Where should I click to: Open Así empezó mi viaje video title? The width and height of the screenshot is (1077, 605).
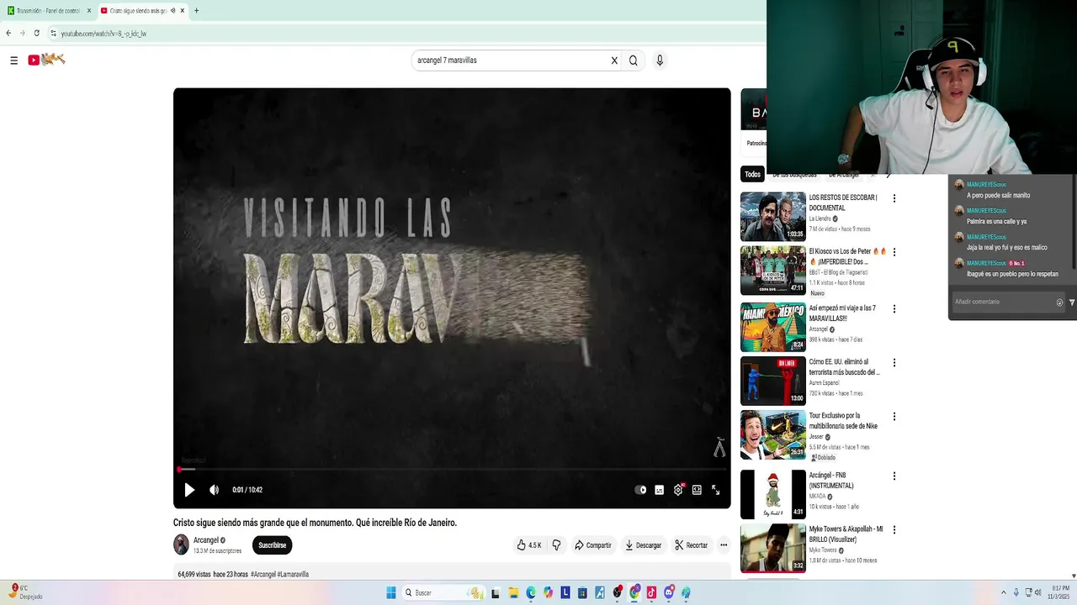point(842,313)
